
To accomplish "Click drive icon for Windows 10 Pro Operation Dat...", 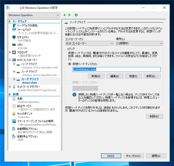I will (x=18, y=72).
